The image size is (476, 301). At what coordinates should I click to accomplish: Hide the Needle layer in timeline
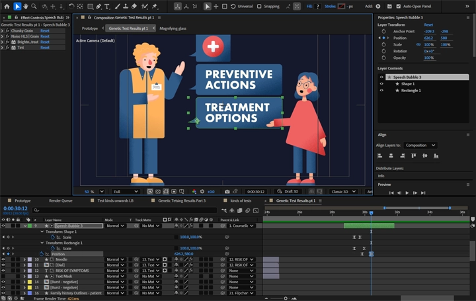[x=3, y=260]
